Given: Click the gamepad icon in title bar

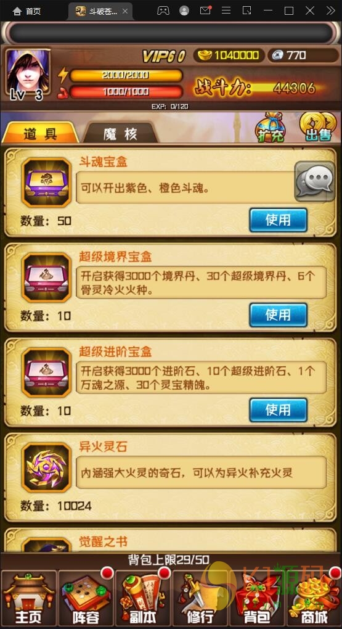Looking at the screenshot, I should click(163, 11).
